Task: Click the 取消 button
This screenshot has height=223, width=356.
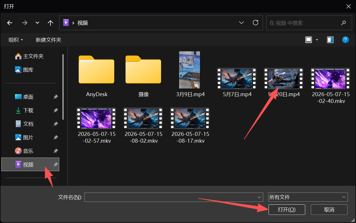Action: 329,209
